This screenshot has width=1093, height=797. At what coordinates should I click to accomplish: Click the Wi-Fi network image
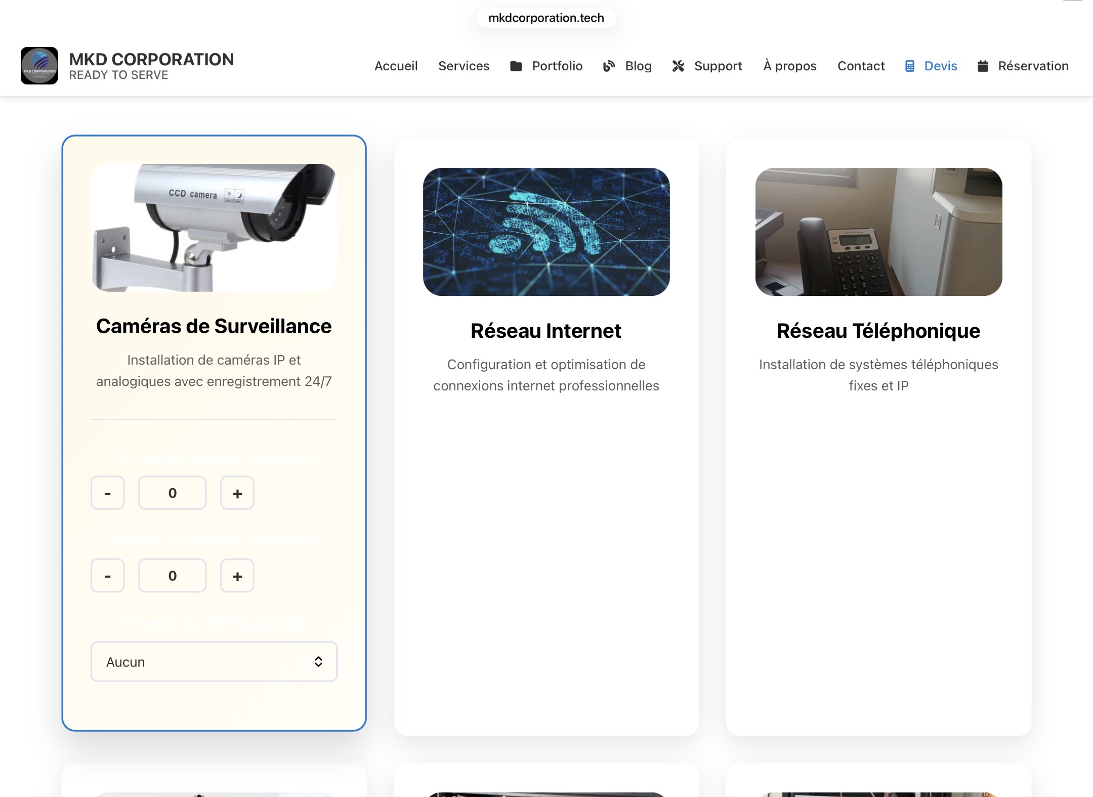pyautogui.click(x=546, y=232)
